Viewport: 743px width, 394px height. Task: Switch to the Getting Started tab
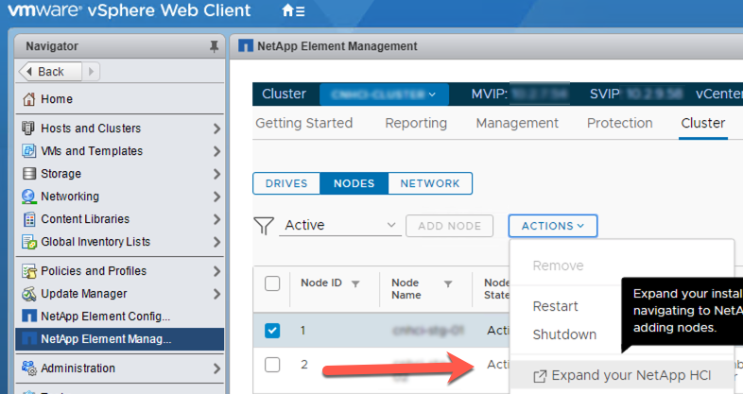[303, 123]
